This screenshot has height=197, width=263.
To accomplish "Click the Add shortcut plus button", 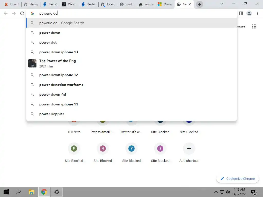I will tap(189, 149).
